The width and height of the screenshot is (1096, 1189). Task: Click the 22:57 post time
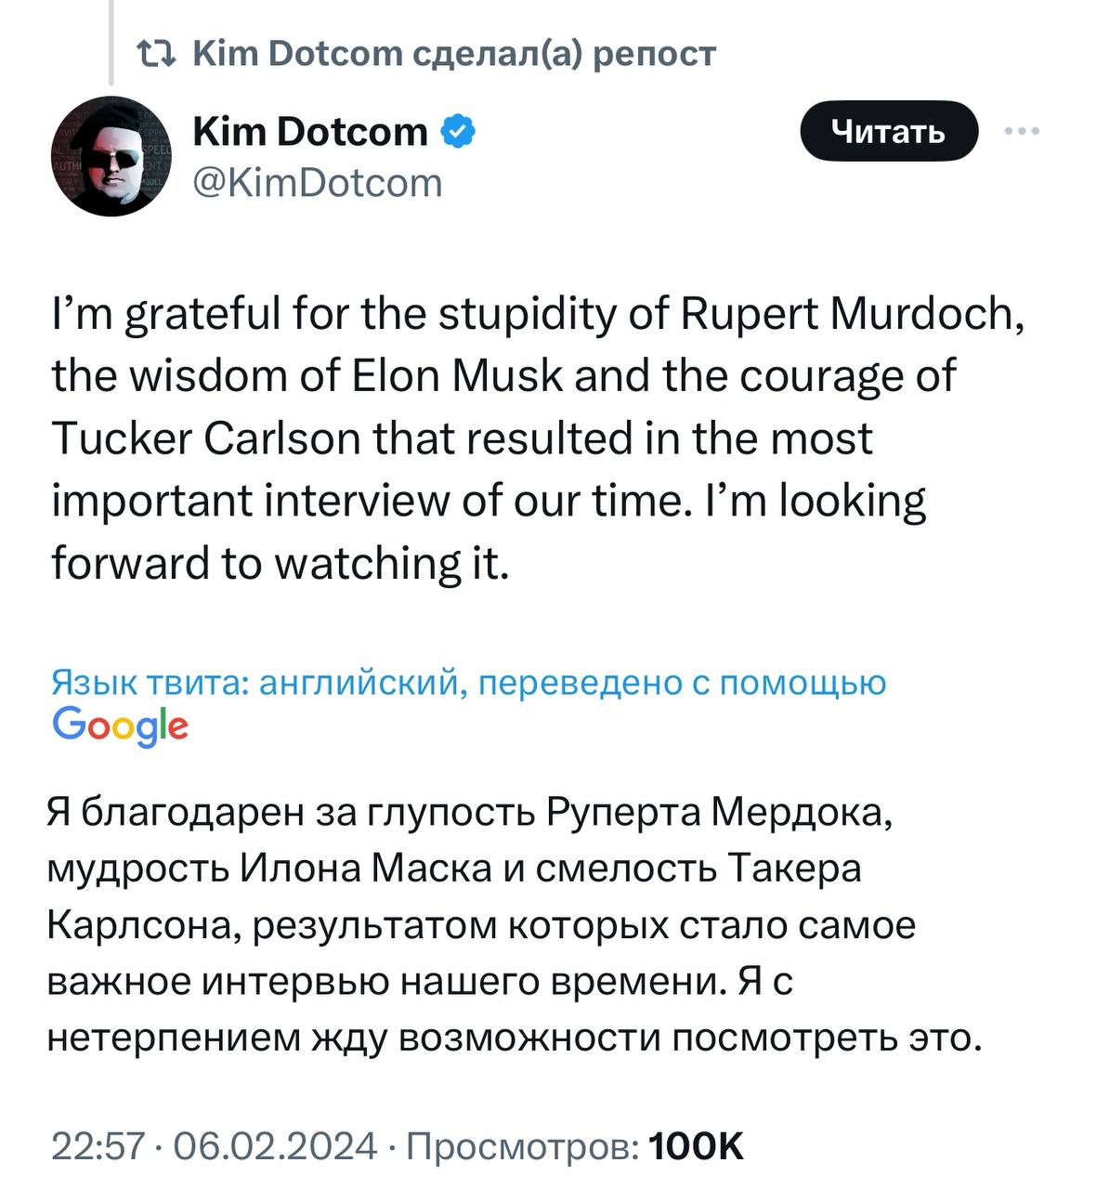click(x=98, y=1146)
